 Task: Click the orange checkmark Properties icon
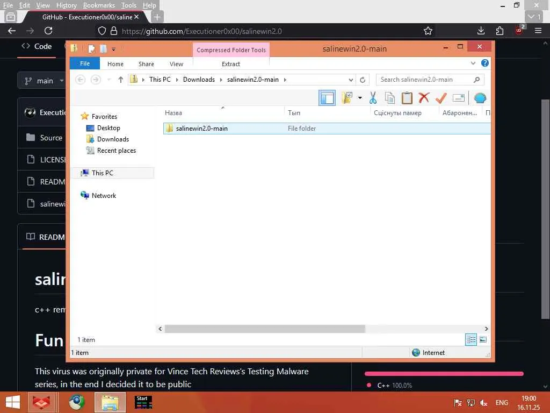(x=441, y=98)
